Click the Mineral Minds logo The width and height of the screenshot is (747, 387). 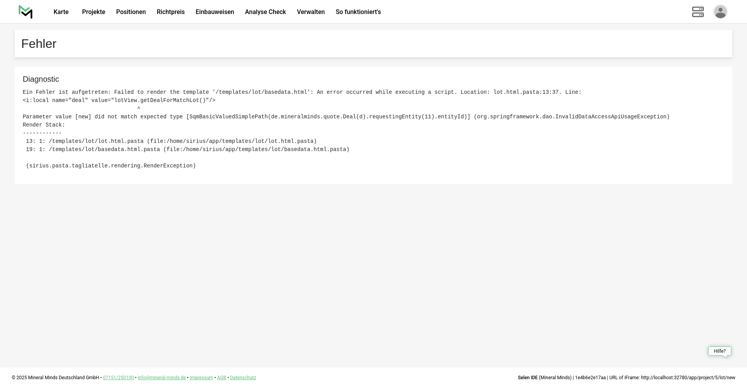pyautogui.click(x=25, y=12)
